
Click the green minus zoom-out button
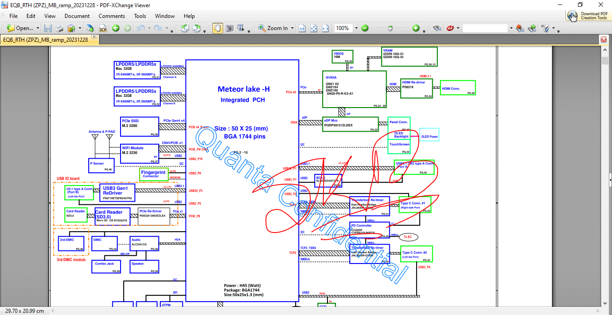(365, 28)
